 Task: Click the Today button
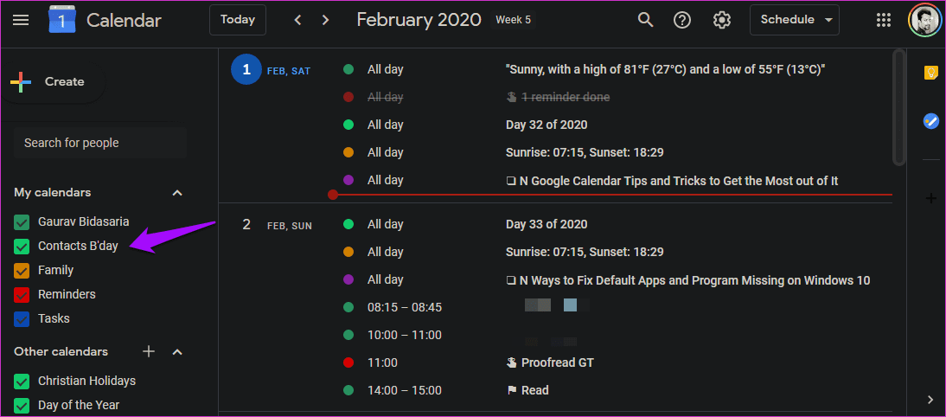pos(238,20)
